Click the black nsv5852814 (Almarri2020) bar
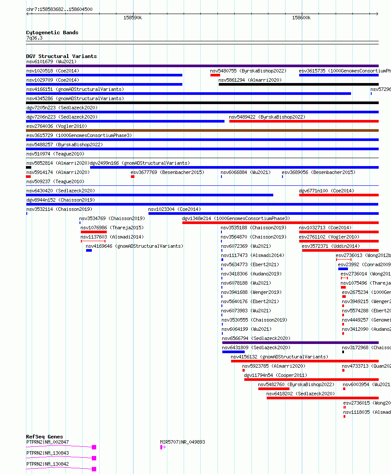The height and width of the screenshot is (474, 391). [29, 167]
